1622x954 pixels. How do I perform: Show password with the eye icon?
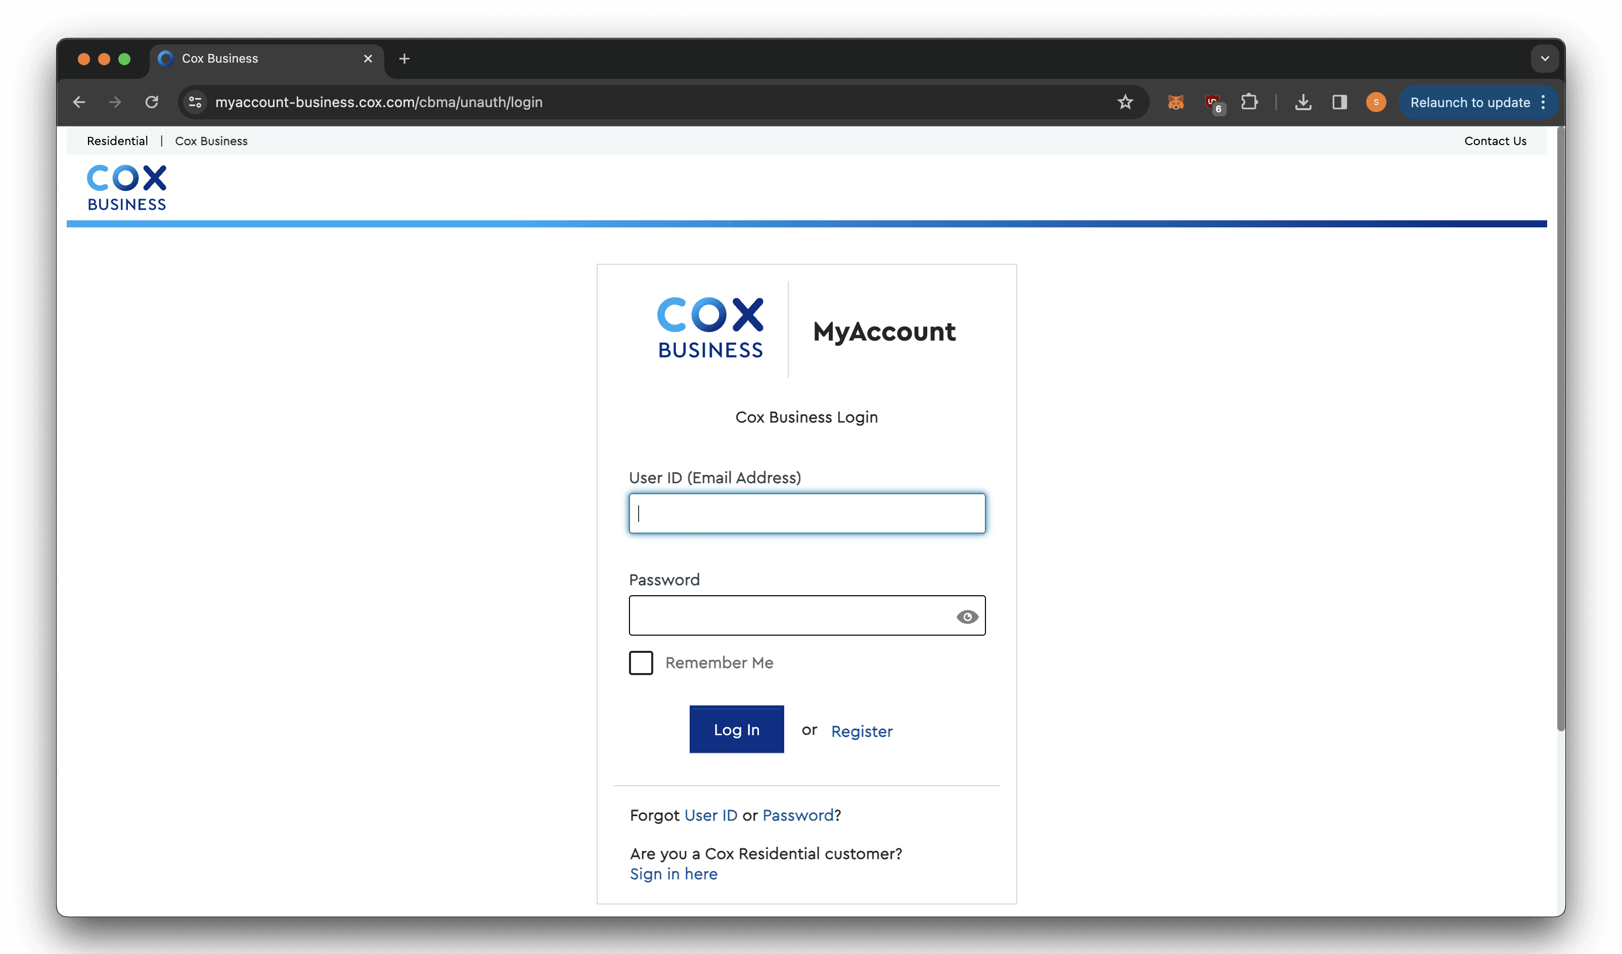pyautogui.click(x=967, y=617)
